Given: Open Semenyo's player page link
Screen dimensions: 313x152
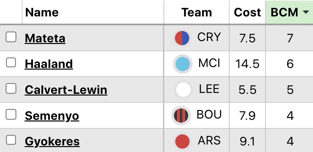Looking at the screenshot, I should click(x=52, y=116).
